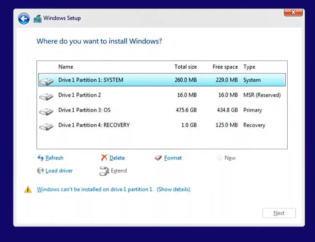
Task: Select Drive 1 Partition 4: RECOVERY
Action: [x=162, y=125]
